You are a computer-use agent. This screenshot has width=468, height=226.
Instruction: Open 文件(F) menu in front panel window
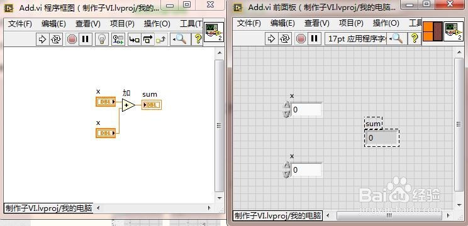point(249,23)
